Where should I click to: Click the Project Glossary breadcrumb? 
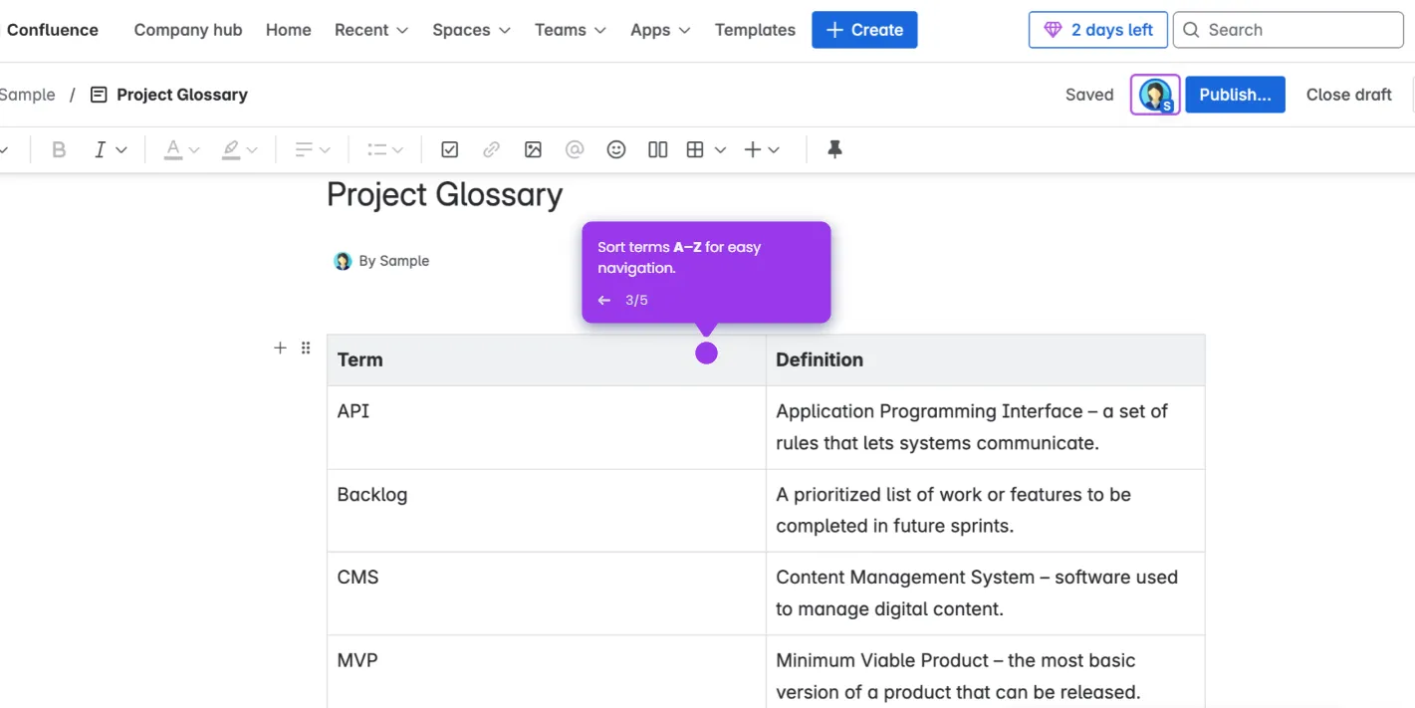[x=182, y=95]
